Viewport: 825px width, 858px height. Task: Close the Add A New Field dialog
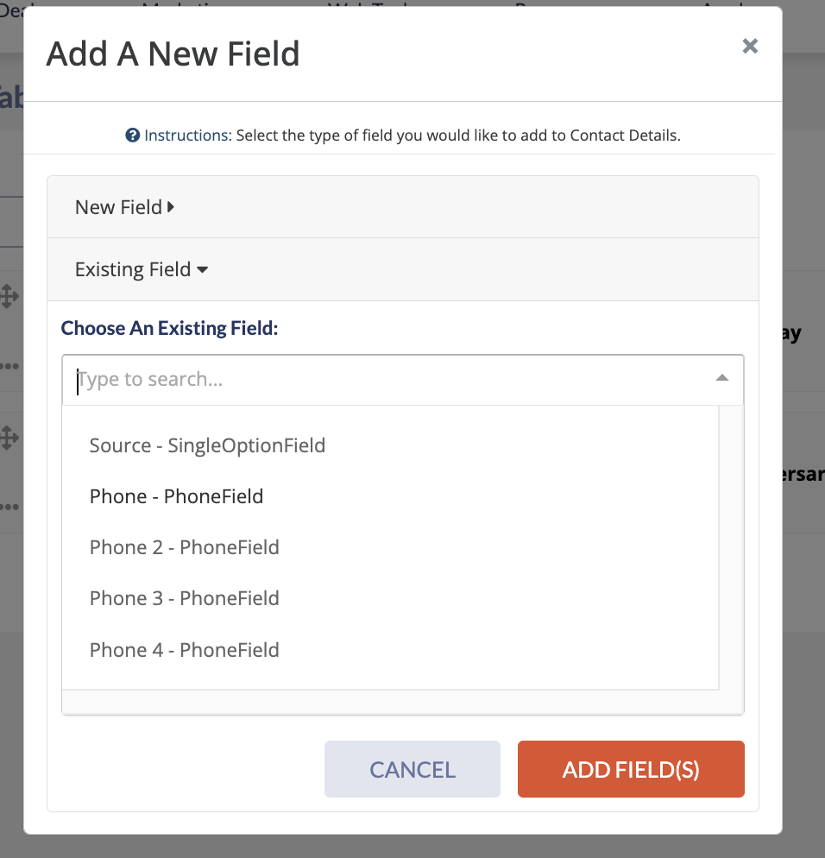pos(750,46)
